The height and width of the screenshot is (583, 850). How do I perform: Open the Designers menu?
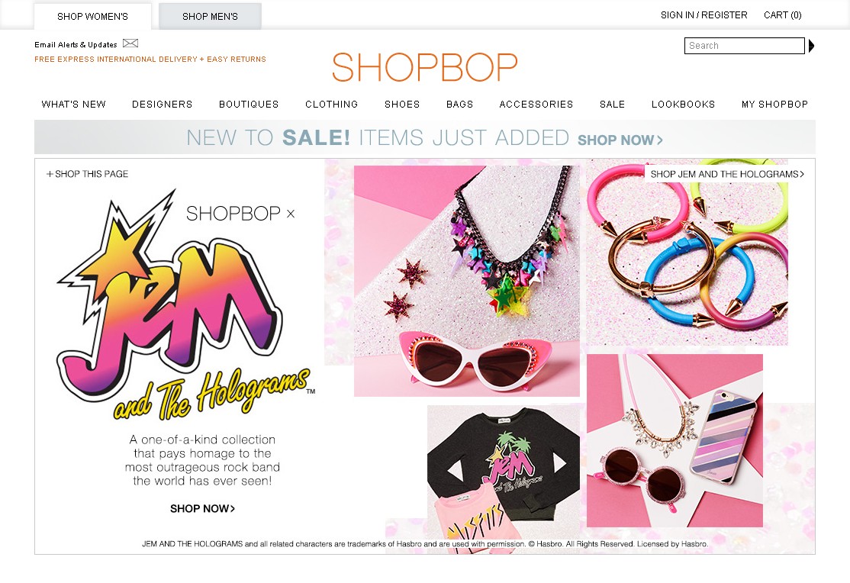162,104
